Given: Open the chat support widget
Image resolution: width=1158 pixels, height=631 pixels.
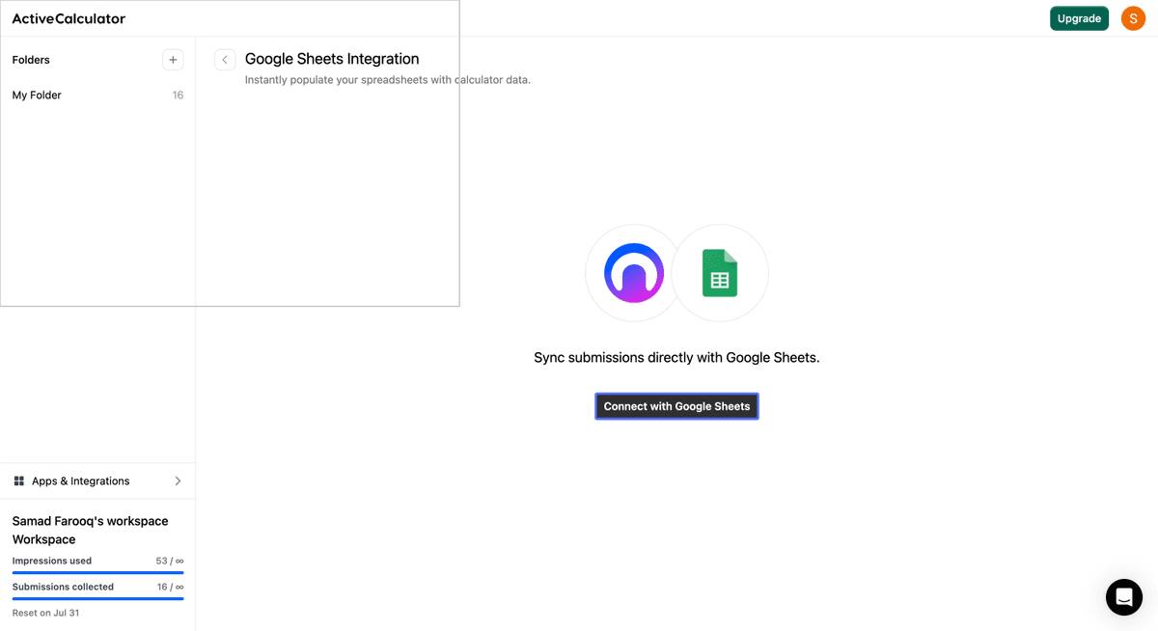Looking at the screenshot, I should pos(1124,597).
